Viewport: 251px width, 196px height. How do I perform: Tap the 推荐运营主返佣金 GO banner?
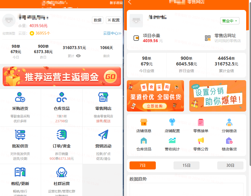62,76
